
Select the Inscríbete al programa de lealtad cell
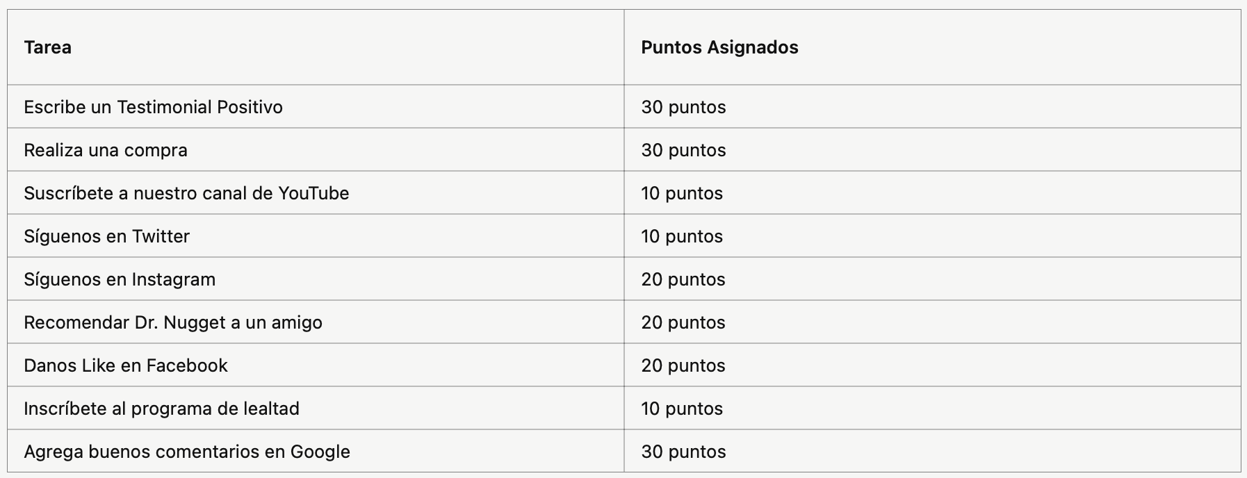[316, 408]
